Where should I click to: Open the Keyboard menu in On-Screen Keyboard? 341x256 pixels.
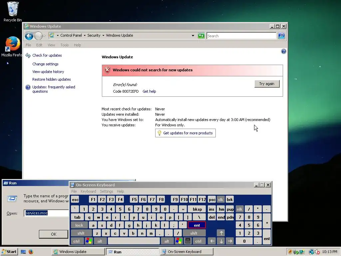click(88, 191)
